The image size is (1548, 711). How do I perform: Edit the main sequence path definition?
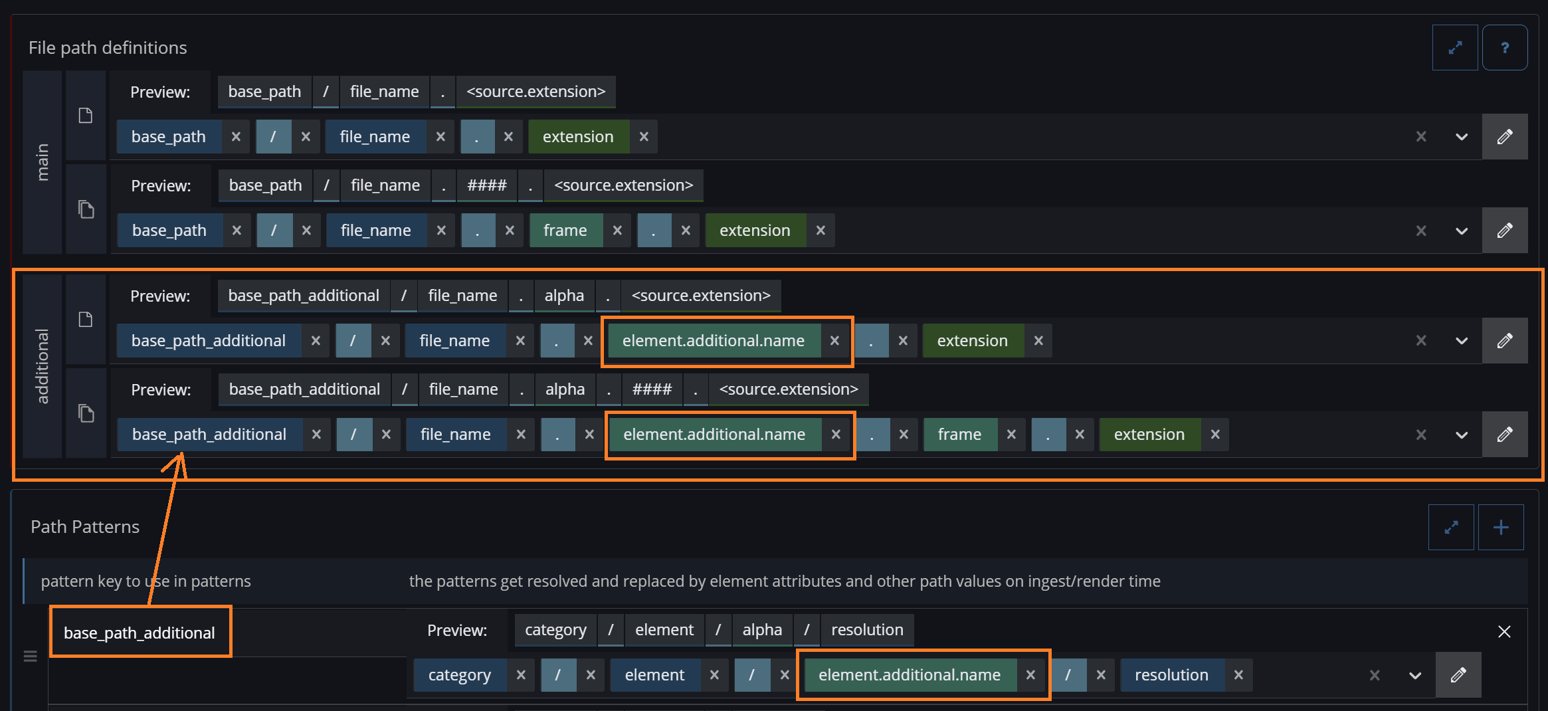pos(1505,231)
